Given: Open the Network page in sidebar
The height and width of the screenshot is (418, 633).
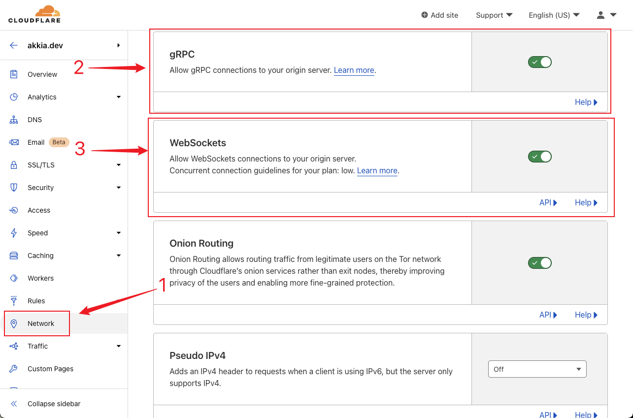Looking at the screenshot, I should coord(41,323).
